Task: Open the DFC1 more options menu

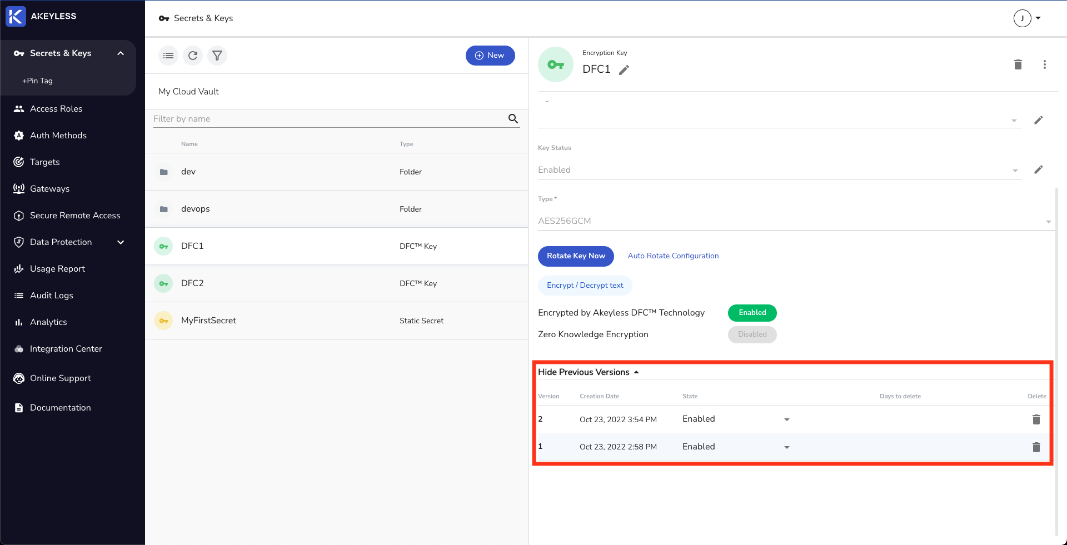Action: point(1045,64)
